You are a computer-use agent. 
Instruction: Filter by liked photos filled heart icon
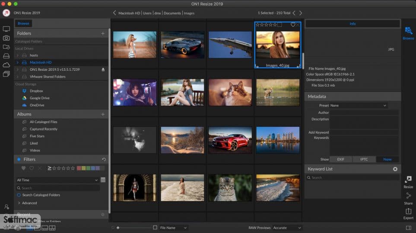coord(23,168)
